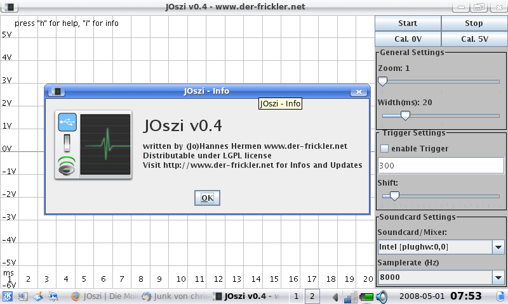This screenshot has width=508, height=304.
Task: Expand the Samplerate dropdown
Action: (x=498, y=277)
